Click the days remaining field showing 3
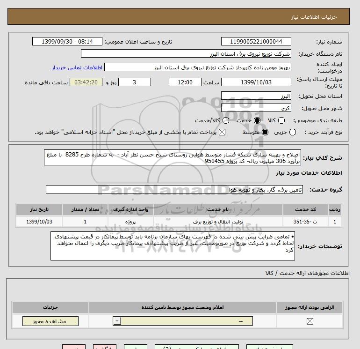360x349 pixels. point(135,82)
